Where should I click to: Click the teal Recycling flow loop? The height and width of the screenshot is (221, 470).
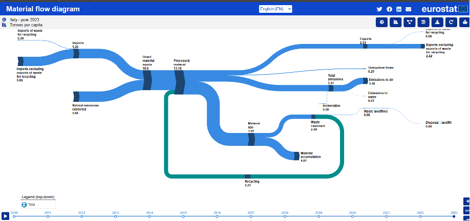tap(166, 138)
